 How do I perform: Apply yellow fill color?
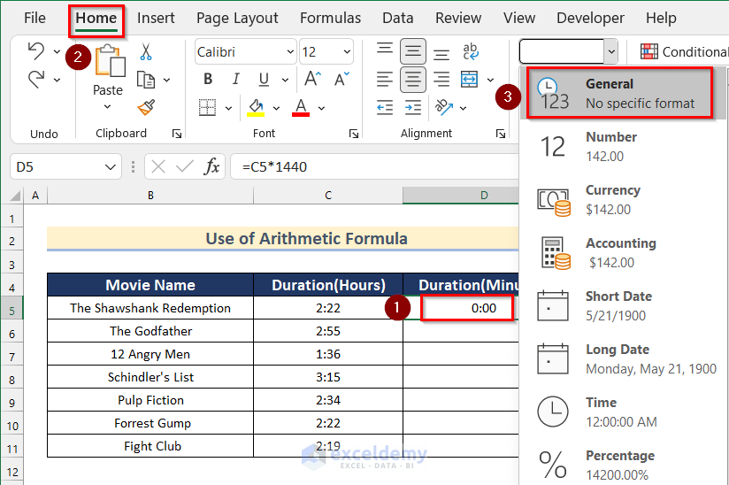point(256,107)
